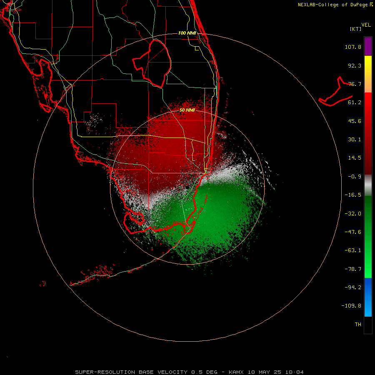The image size is (375, 375).
Task: Click the TH threshold label in legend
Action: [x=358, y=325]
